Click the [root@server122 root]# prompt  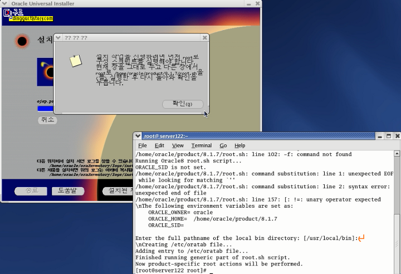(x=171, y=271)
